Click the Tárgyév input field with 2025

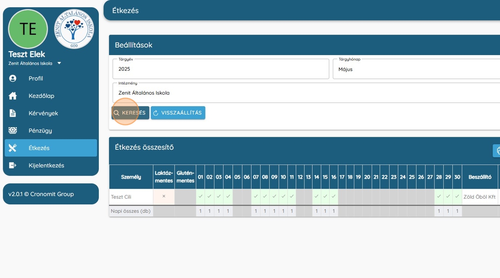(x=221, y=69)
